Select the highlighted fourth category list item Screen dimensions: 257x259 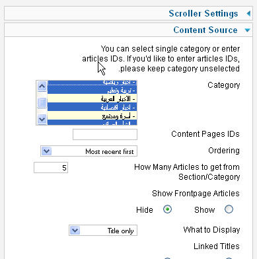[92, 107]
